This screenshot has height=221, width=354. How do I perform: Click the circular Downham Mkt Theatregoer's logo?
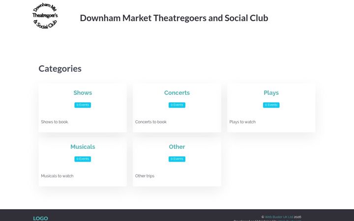[x=45, y=16]
